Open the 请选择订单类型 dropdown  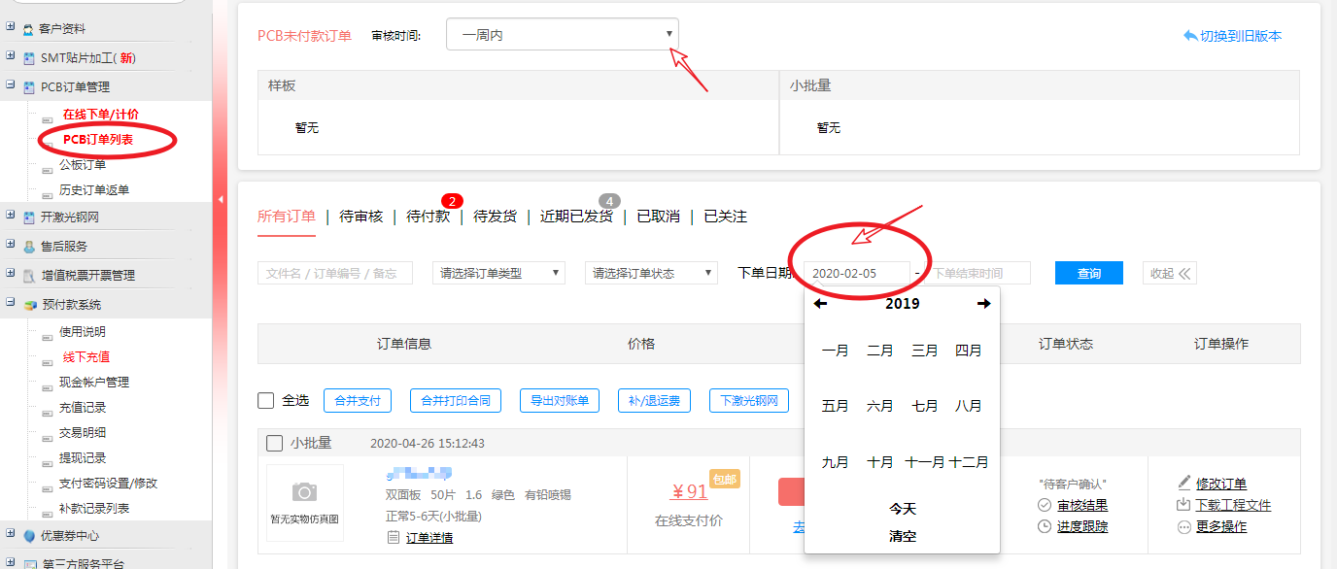point(498,273)
